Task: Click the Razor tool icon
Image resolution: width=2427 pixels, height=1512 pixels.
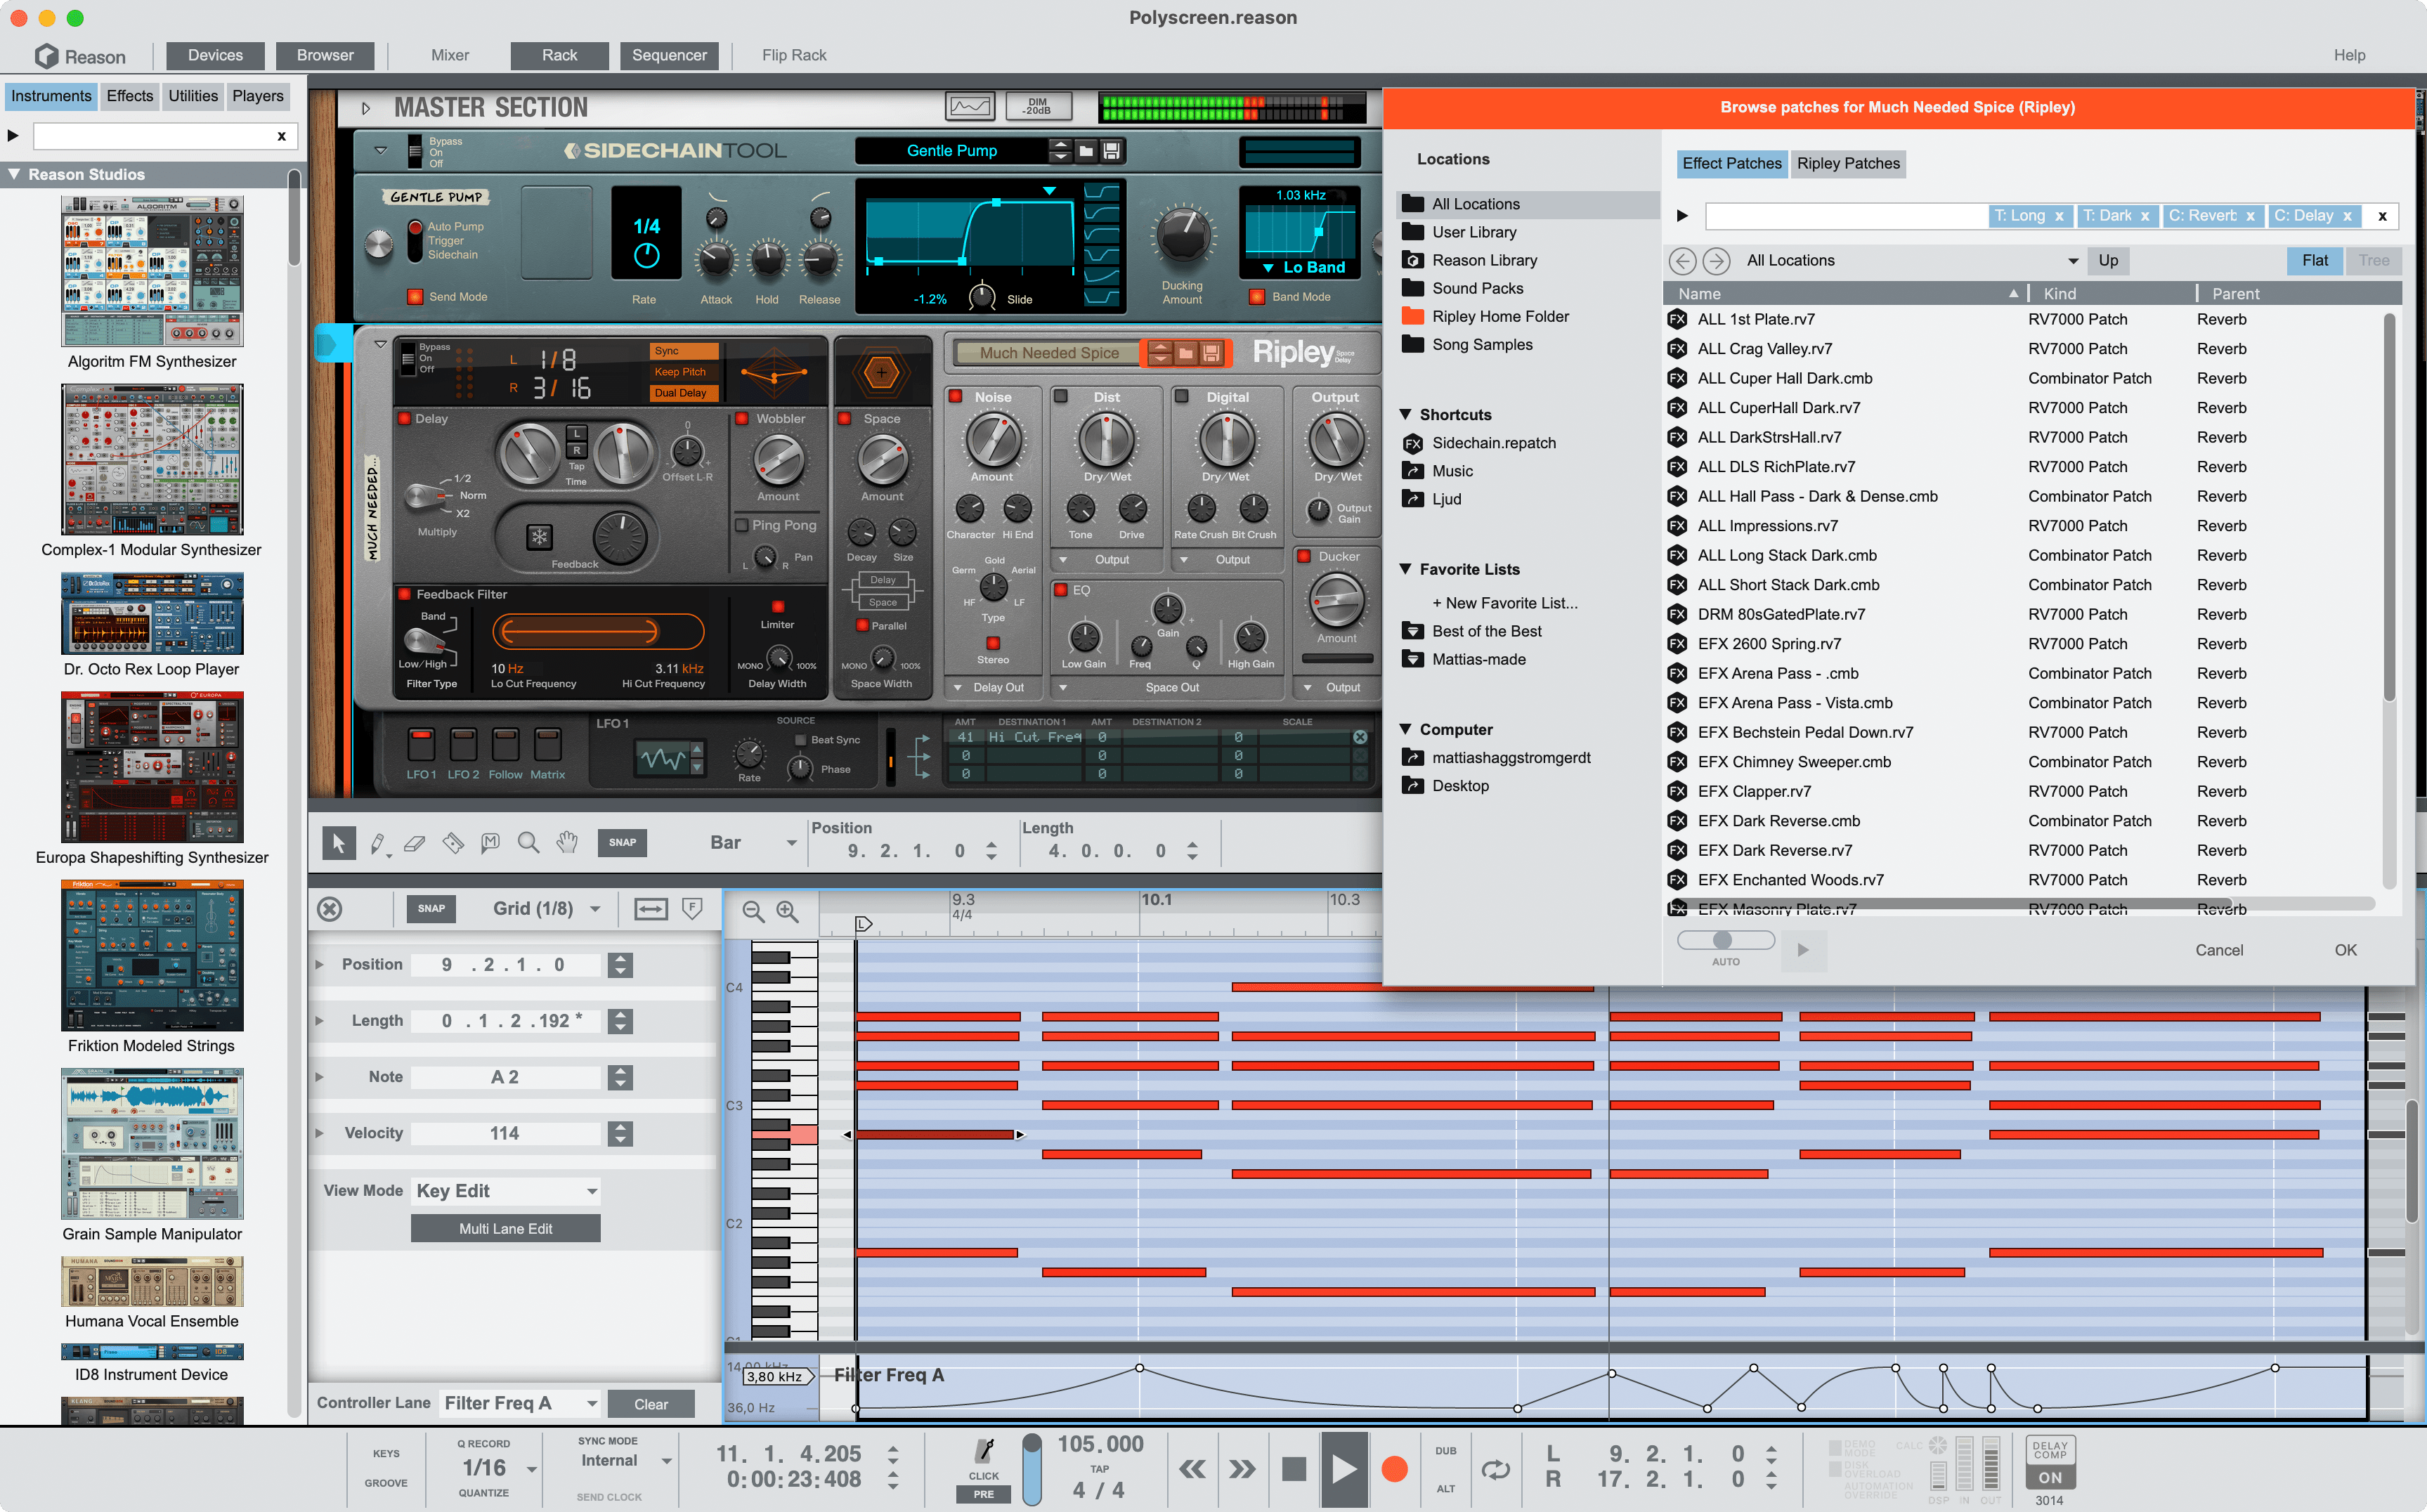Action: (x=453, y=845)
